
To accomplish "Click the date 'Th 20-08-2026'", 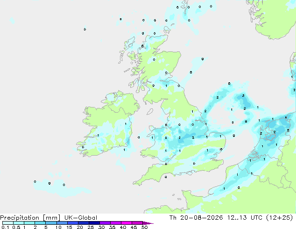I will pyautogui.click(x=196, y=218).
